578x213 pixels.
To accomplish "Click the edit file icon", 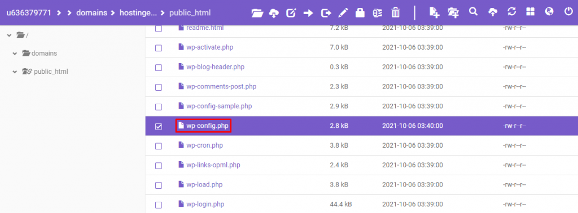I will click(291, 14).
